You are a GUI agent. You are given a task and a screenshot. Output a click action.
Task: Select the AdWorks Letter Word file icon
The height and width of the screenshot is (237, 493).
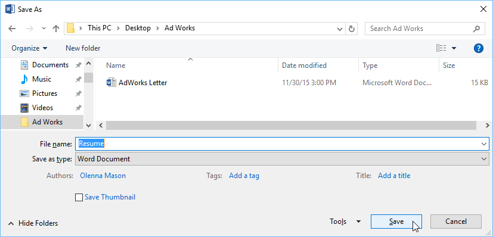[111, 83]
